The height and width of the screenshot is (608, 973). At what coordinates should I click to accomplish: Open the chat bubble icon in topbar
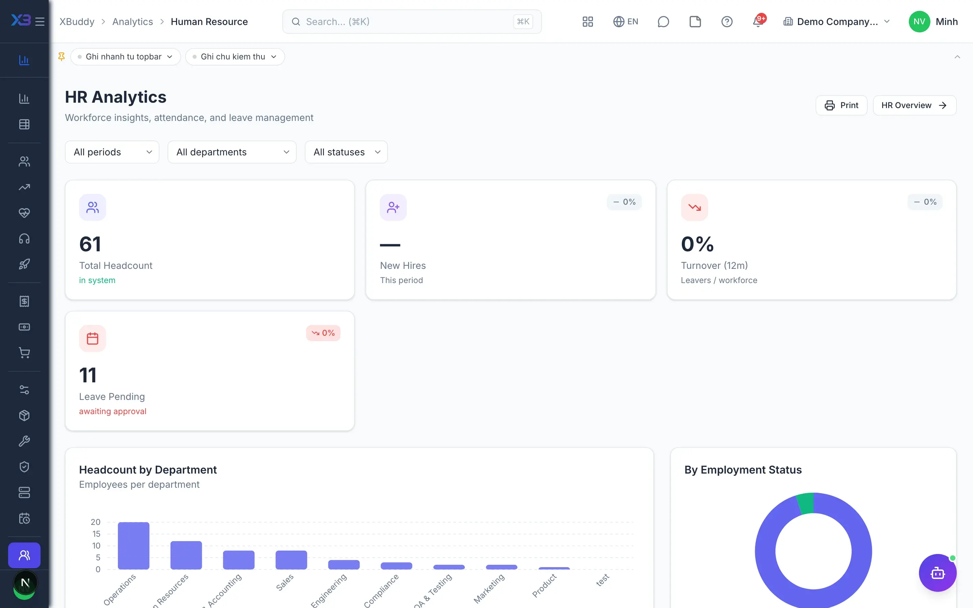click(x=663, y=21)
